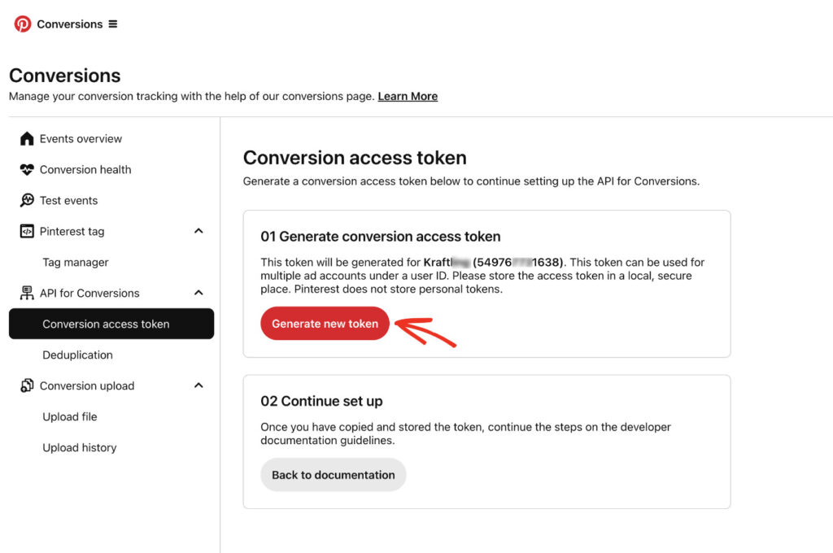This screenshot has width=833, height=553.
Task: Collapse the Pinterest tag section
Action: [x=198, y=231]
